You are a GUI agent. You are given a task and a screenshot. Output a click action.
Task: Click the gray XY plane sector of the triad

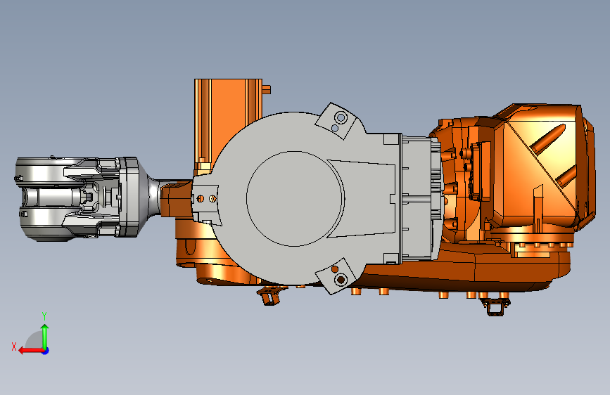[36, 342]
